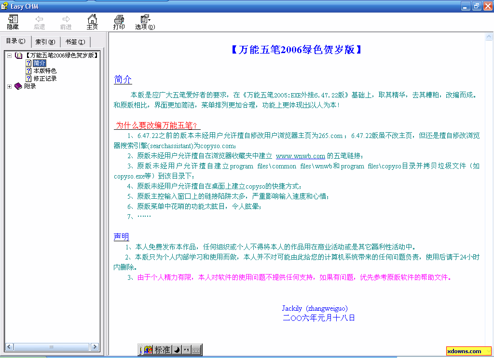The image size is (494, 358).
Task: Click the 后退 (Back) arrow icon
Action: (40, 19)
